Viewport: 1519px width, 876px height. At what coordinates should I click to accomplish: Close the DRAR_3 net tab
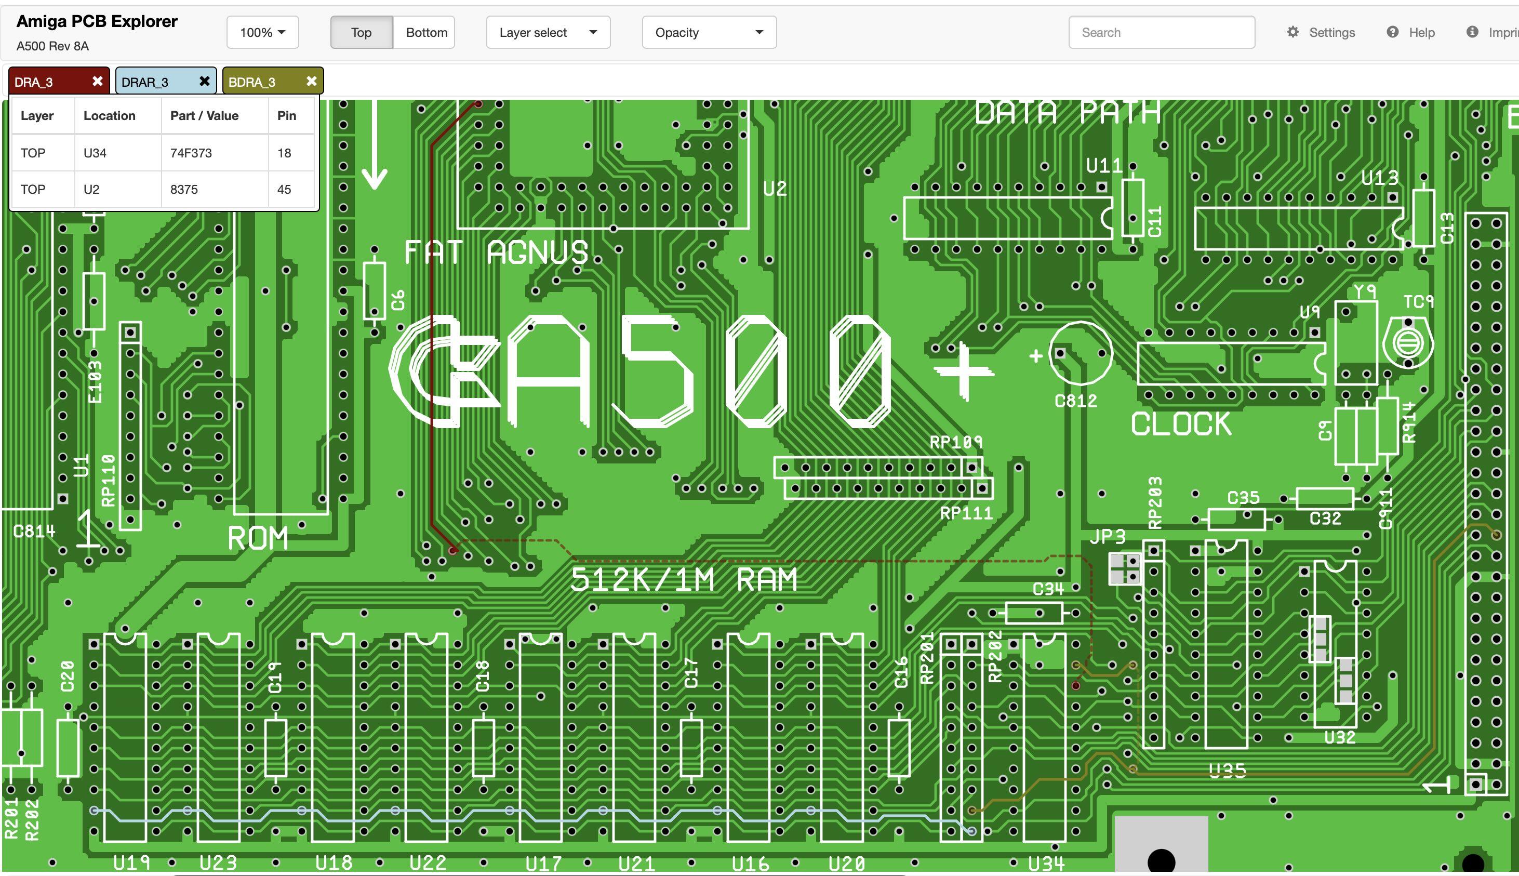click(x=204, y=81)
